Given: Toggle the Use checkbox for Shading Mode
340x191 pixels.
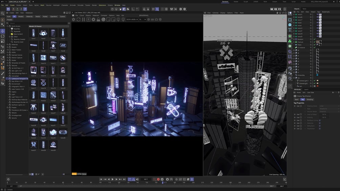Looking at the screenshot, I should (301, 106).
